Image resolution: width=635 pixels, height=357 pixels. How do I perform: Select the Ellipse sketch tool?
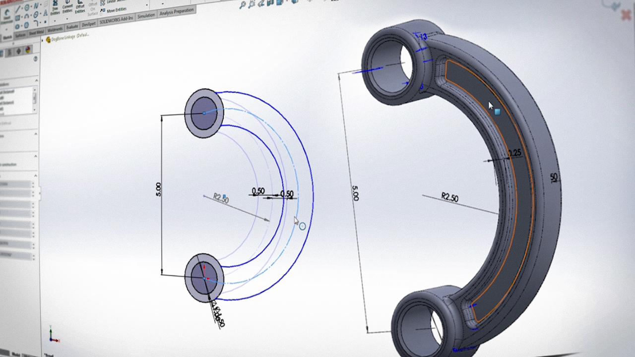[36, 14]
